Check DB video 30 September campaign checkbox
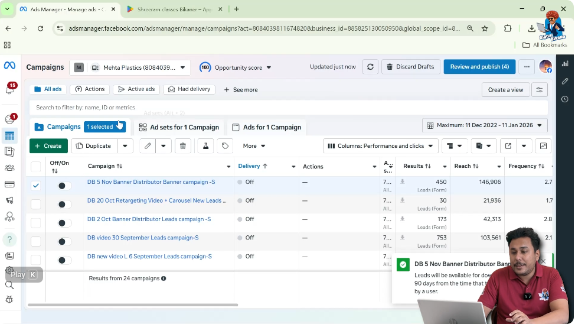575x324 pixels. (x=35, y=241)
